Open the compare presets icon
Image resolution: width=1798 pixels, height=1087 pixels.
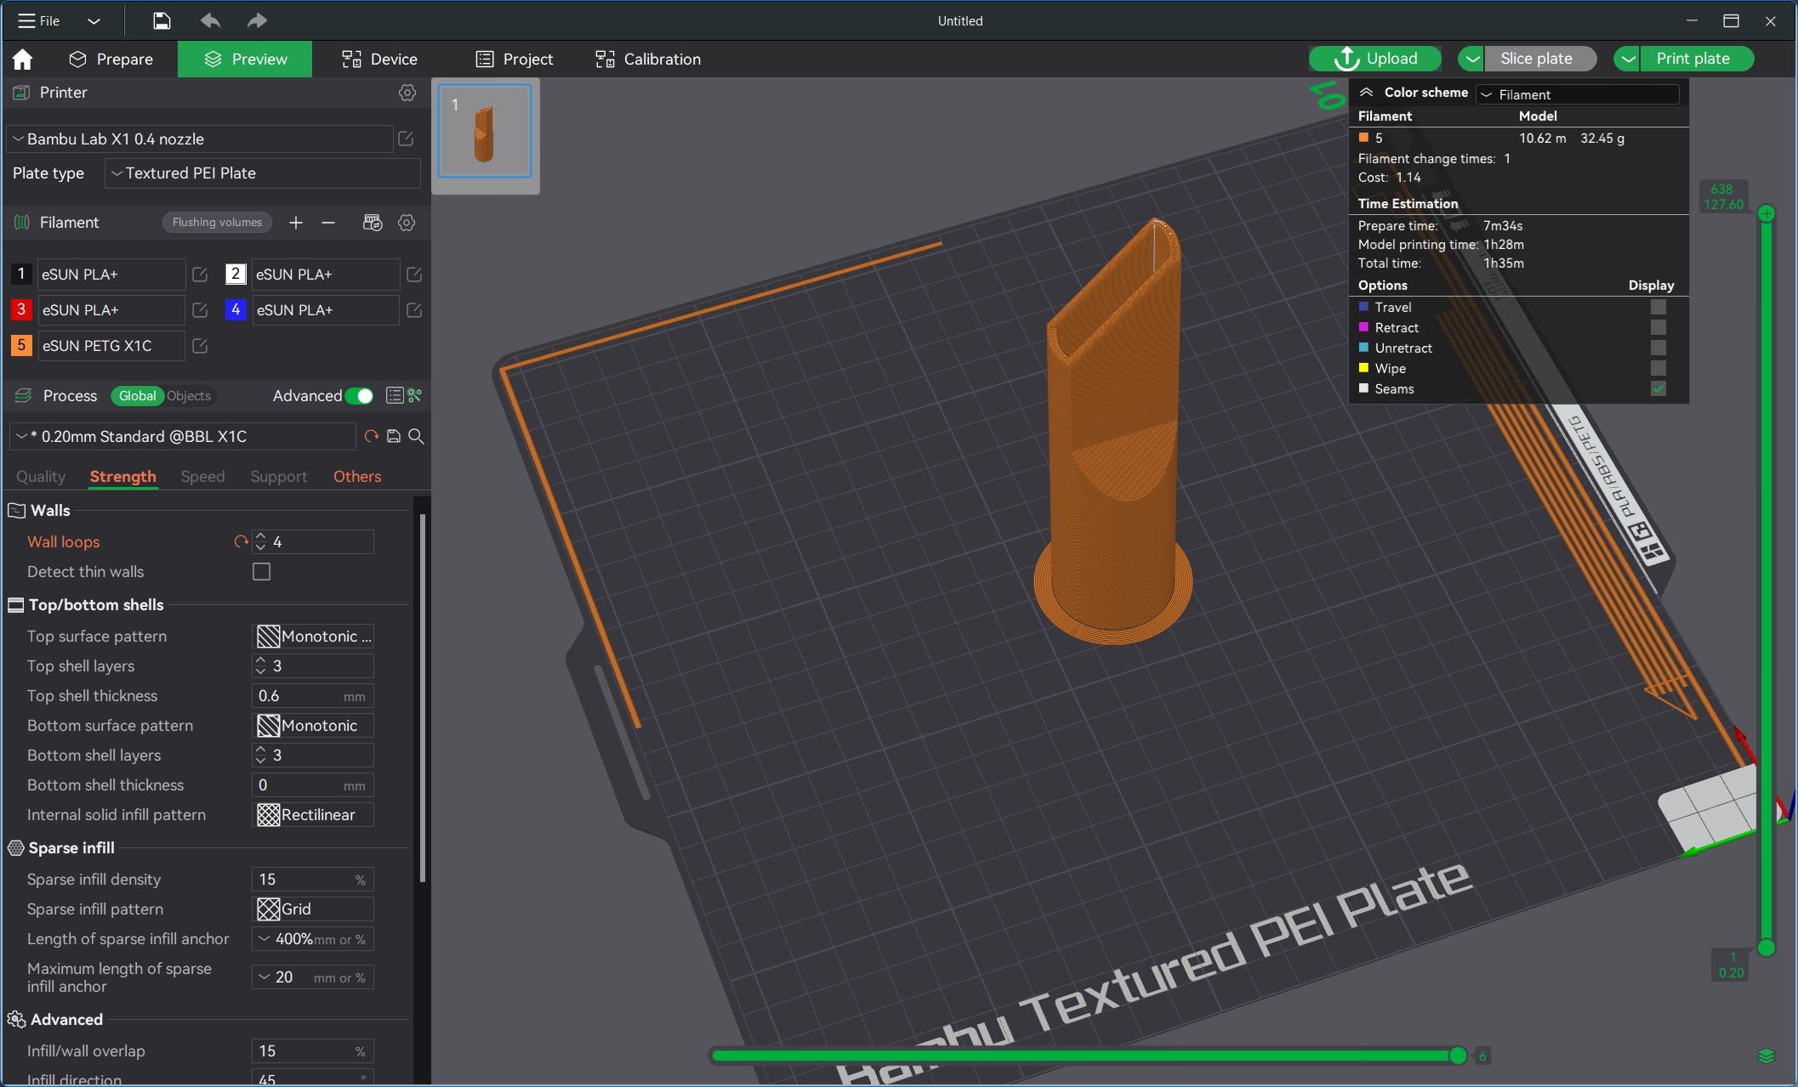pos(415,396)
